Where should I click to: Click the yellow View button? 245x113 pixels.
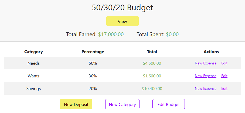[x=122, y=21]
